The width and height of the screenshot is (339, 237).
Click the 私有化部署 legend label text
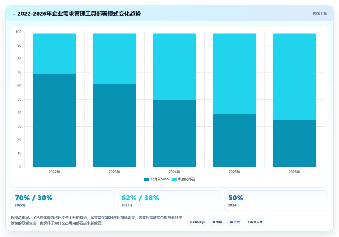[x=187, y=179]
